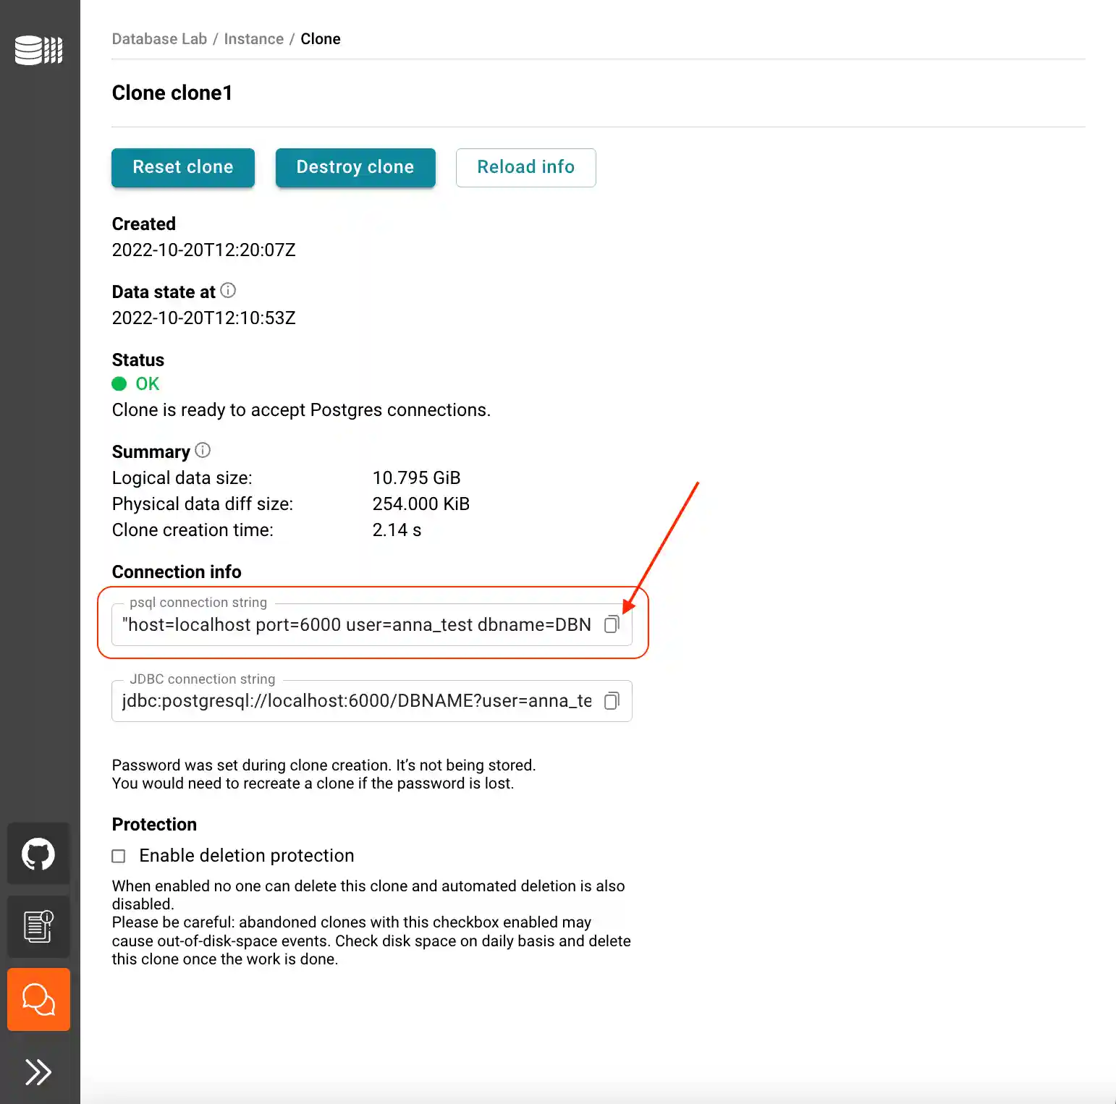
Task: Click Reload info
Action: pyautogui.click(x=525, y=167)
